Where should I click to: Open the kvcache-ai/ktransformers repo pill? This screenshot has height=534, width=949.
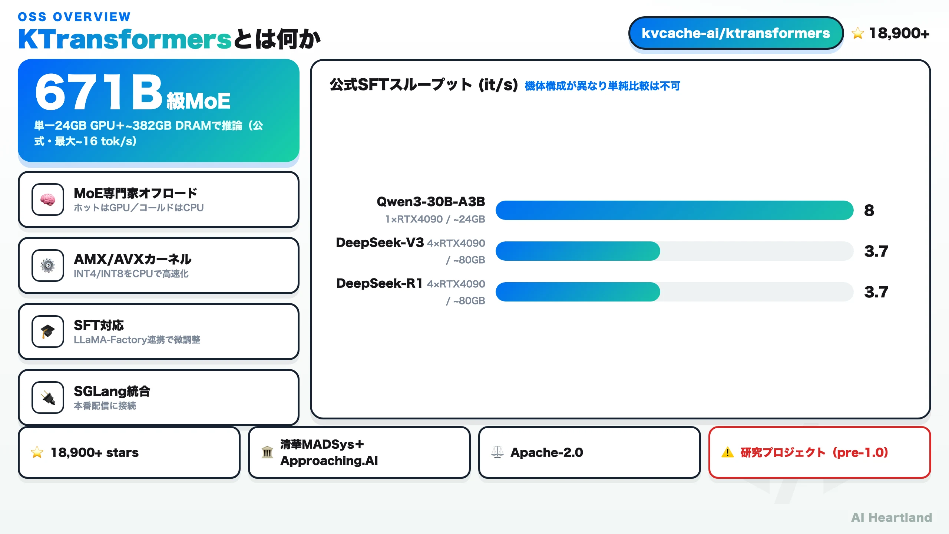click(736, 33)
